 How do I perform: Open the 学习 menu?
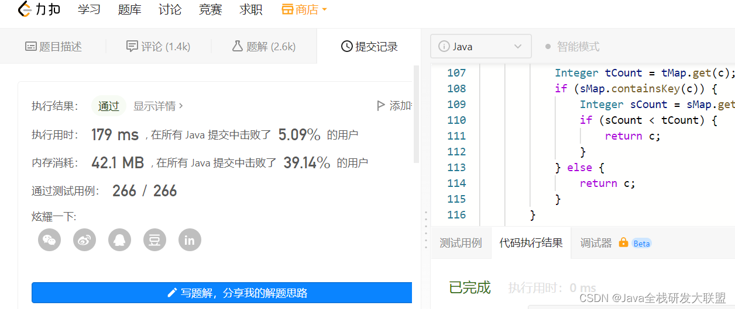pyautogui.click(x=89, y=10)
